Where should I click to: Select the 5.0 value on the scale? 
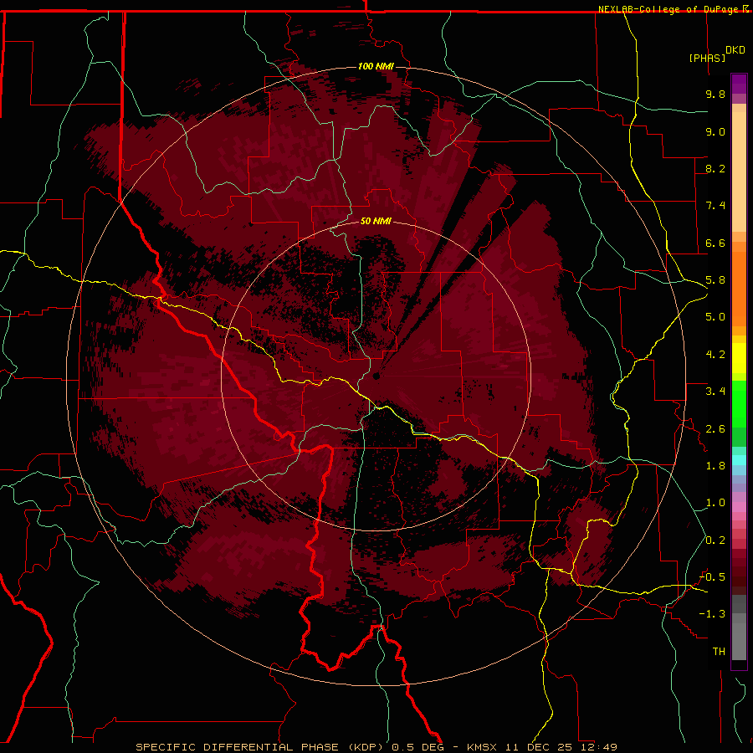(715, 317)
